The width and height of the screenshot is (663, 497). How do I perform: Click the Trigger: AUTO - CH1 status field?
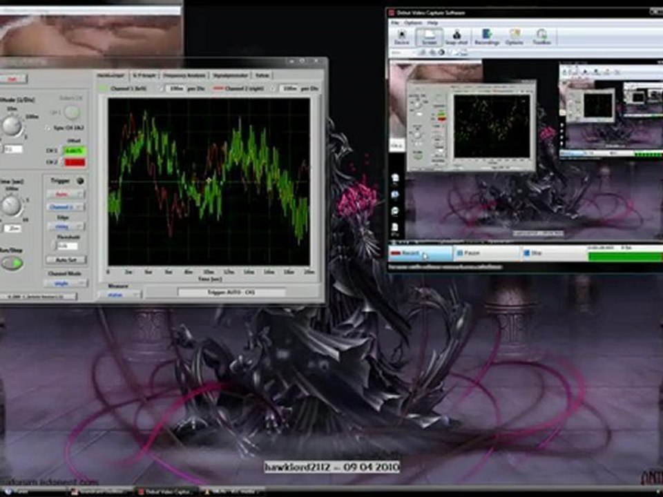pos(231,293)
